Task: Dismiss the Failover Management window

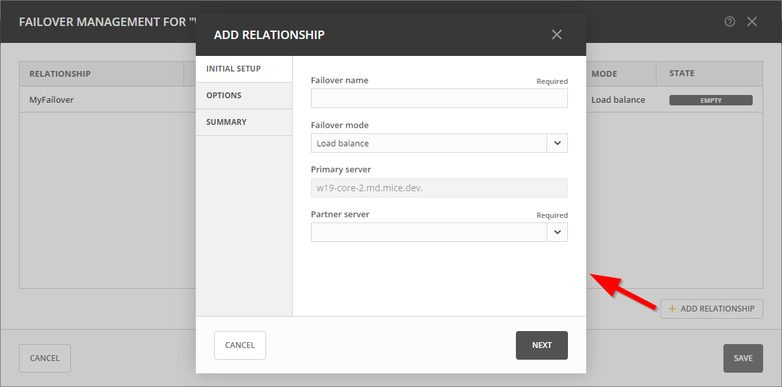Action: tap(752, 21)
